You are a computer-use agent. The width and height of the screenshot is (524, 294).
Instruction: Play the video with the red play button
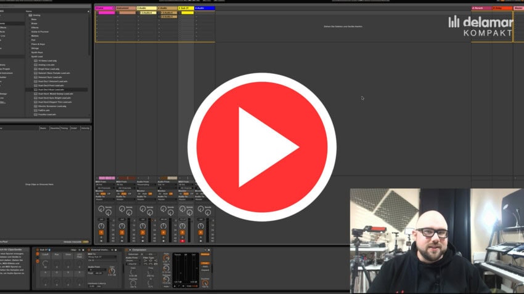(262, 147)
